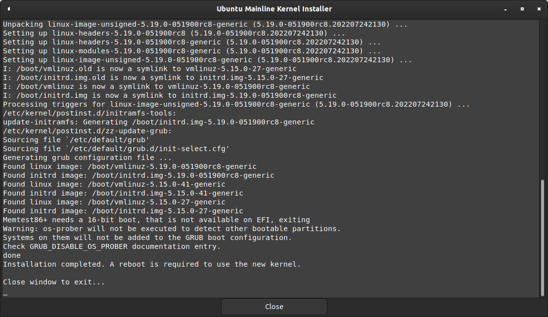Open the window menu icon in title bar

click(x=9, y=9)
